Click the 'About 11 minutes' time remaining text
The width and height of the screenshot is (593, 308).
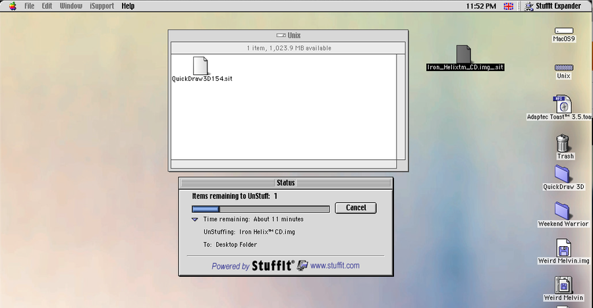pyautogui.click(x=278, y=219)
